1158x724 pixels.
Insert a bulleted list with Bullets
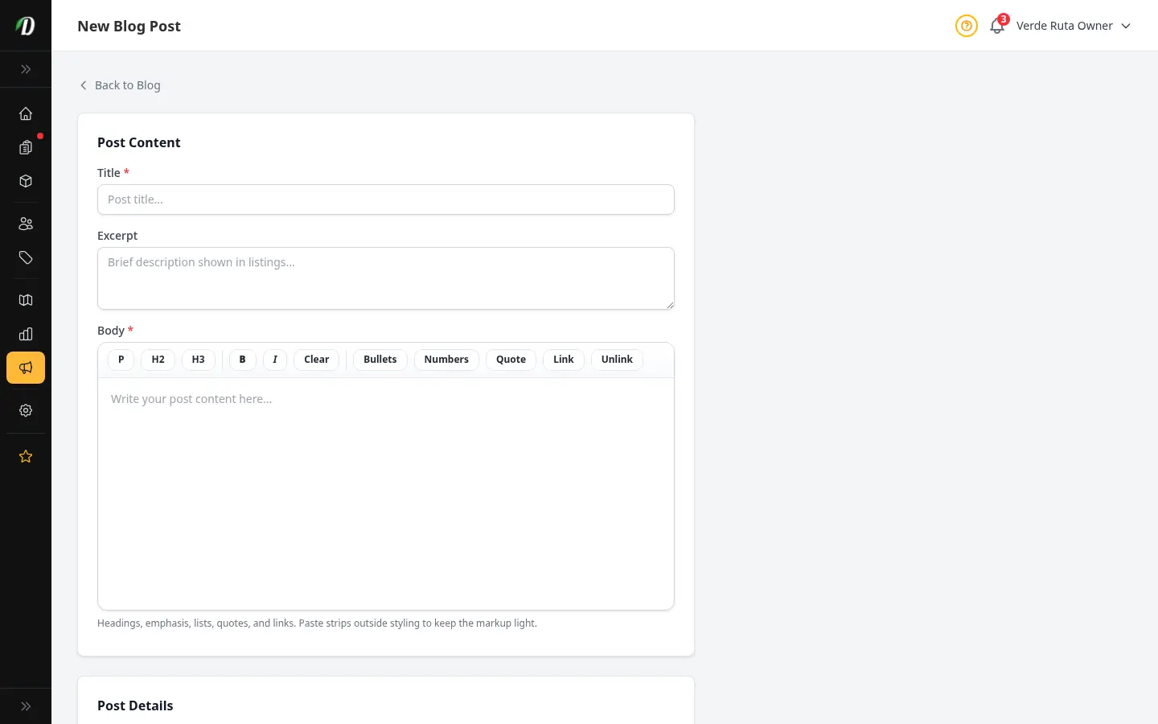380,360
